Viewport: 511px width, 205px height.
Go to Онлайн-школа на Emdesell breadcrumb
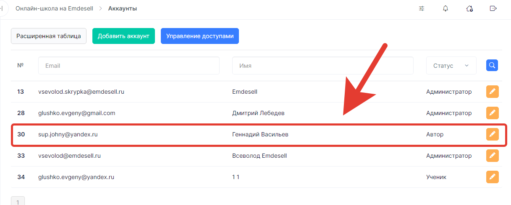(54, 8)
